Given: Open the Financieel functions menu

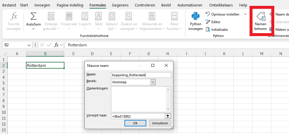Looking at the screenshot, I should [69, 22].
